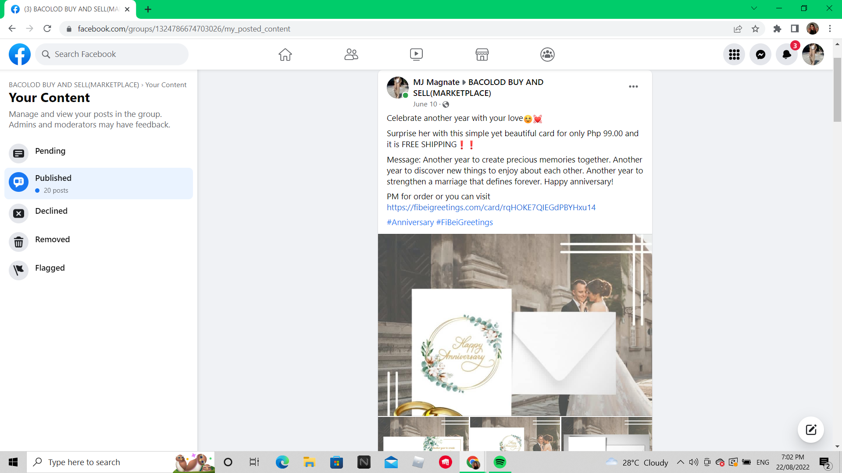Select the Removed posts tab

coord(52,240)
